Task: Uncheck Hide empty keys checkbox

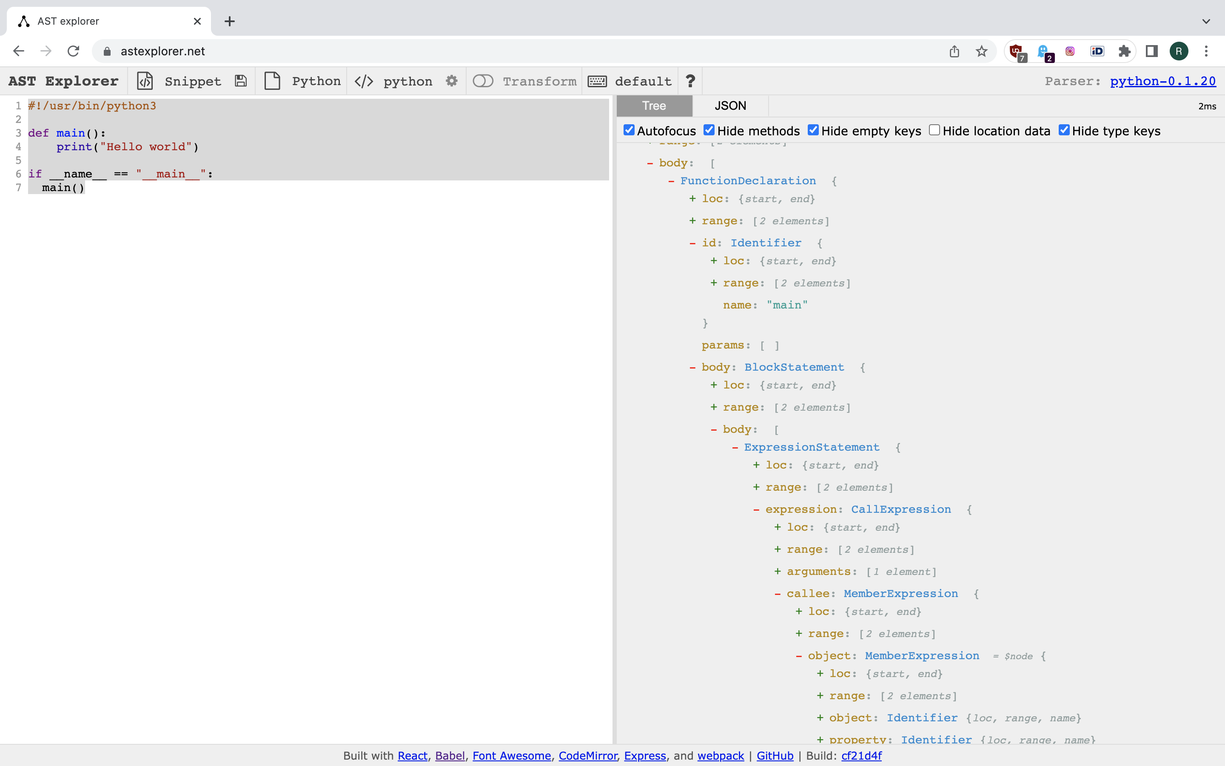Action: click(x=813, y=130)
